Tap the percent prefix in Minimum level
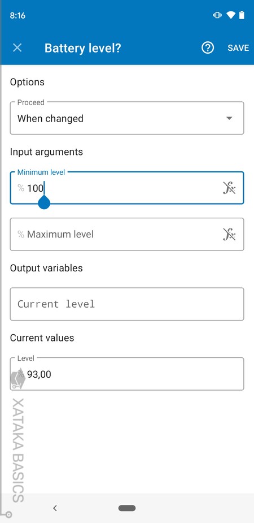Screen dimensions: 254x523 click(x=21, y=188)
